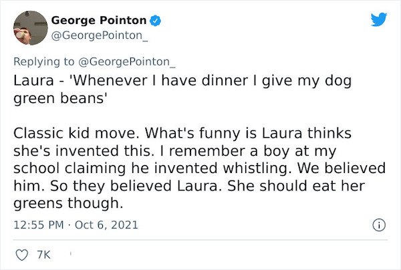View the 7K likes count
401x270 pixels.
(43, 255)
